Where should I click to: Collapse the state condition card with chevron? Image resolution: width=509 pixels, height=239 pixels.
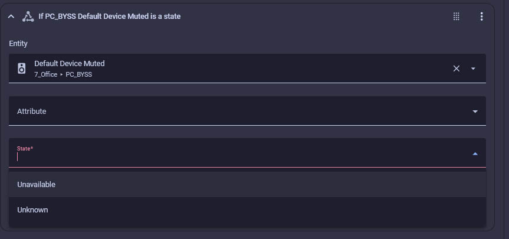pos(11,17)
